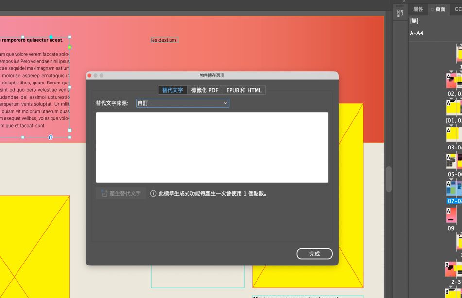This screenshot has height=298, width=462.
Task: Click the 完成 button
Action: [x=314, y=254]
